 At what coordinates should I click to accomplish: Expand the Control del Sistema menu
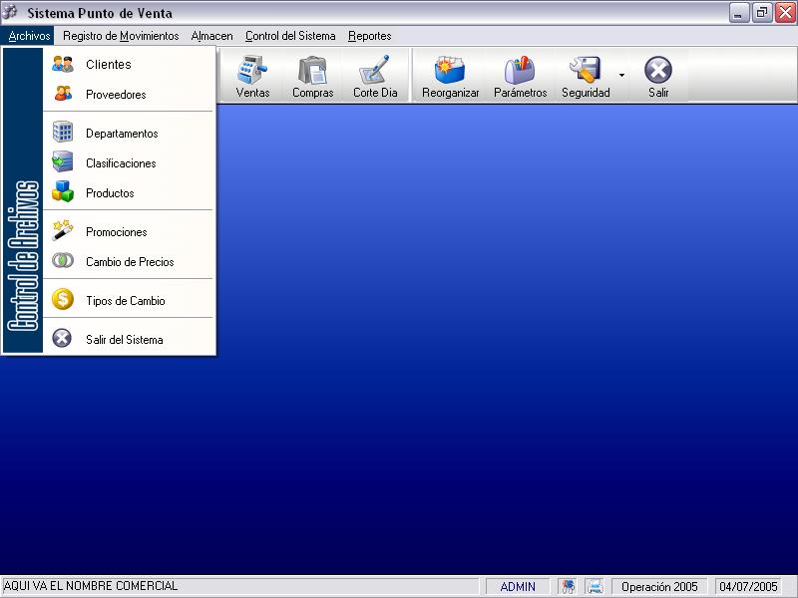[x=290, y=36]
